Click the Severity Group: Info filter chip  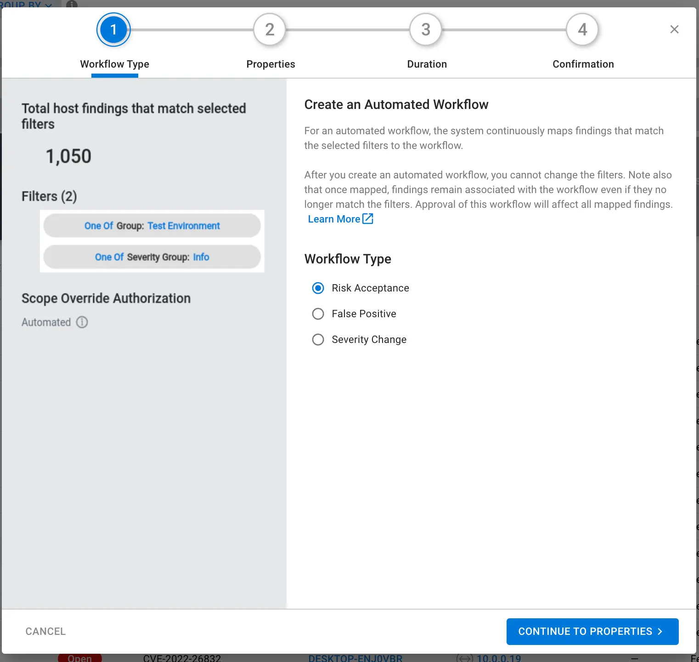152,257
